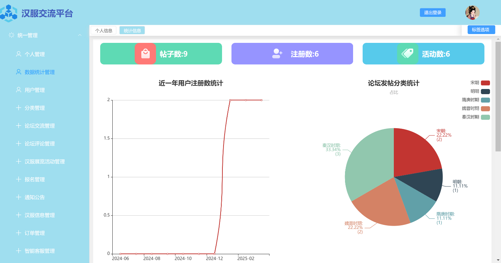Open the 数据统计管理 menu item

tap(44, 72)
